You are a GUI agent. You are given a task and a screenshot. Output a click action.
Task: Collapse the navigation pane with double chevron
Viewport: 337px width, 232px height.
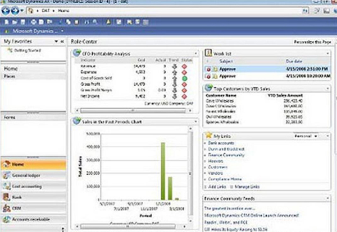tap(62, 41)
